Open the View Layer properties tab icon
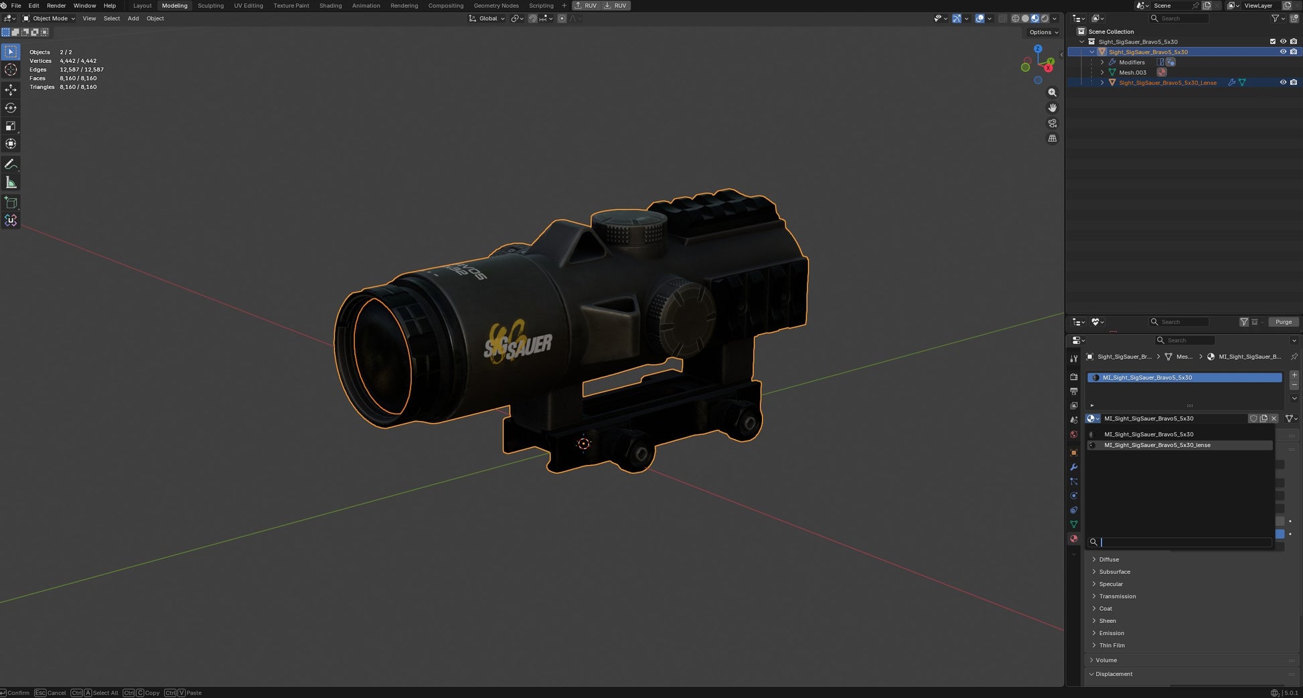This screenshot has height=698, width=1303. pyautogui.click(x=1073, y=406)
